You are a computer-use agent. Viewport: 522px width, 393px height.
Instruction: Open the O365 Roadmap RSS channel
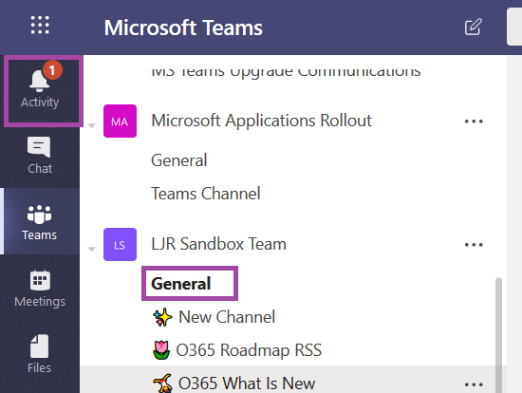click(x=237, y=350)
